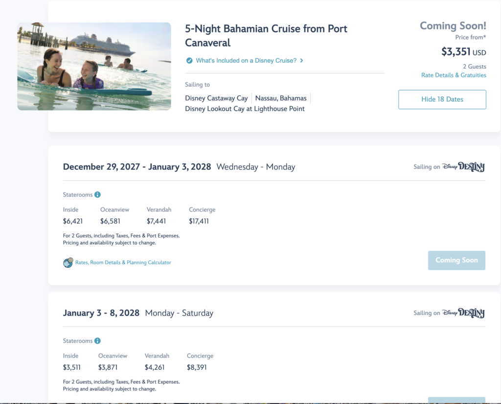
Task: Collapse the list with Hide 18 Dates
Action: point(442,99)
